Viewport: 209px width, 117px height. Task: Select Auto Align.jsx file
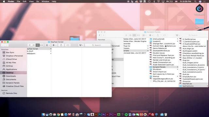coord(188,48)
